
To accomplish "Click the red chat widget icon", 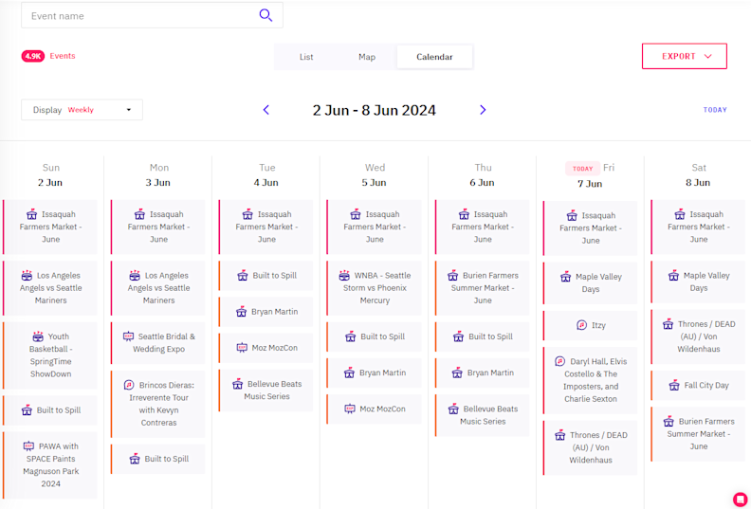I will [740, 500].
